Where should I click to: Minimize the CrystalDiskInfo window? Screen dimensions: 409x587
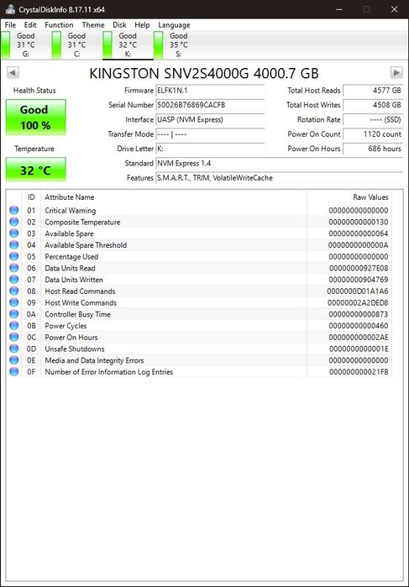coord(339,9)
